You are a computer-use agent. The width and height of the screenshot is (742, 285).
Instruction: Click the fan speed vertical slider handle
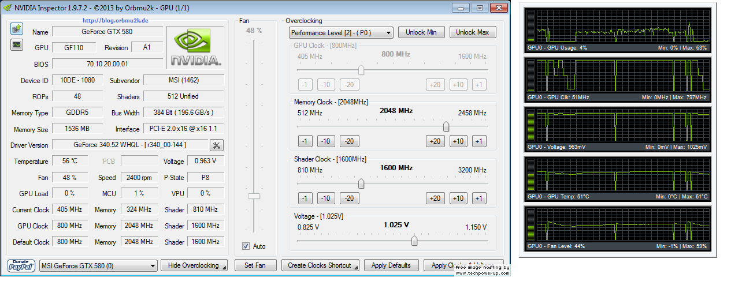[254, 196]
